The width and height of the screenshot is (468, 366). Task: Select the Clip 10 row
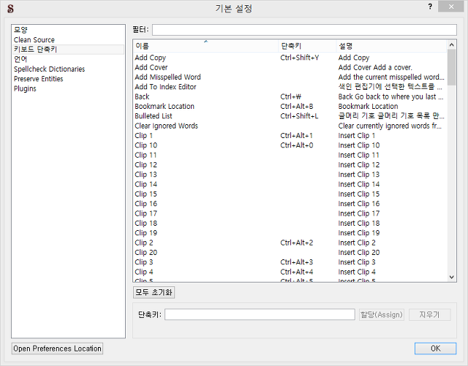click(290, 145)
